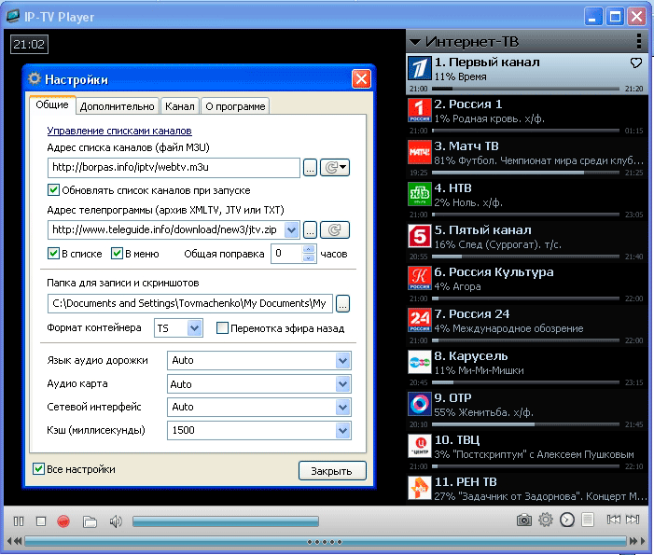Switch to the Дополнительно tab
This screenshot has height=555, width=654.
point(118,106)
